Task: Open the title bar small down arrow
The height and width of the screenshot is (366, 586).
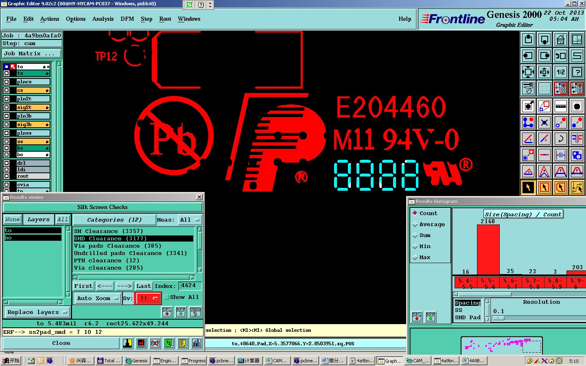Action: (210, 5)
